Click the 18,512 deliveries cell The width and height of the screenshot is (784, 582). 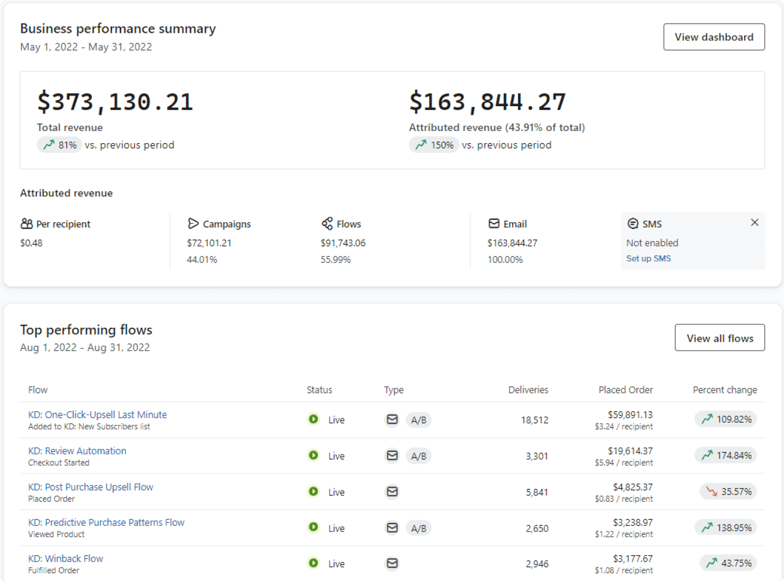pos(535,420)
